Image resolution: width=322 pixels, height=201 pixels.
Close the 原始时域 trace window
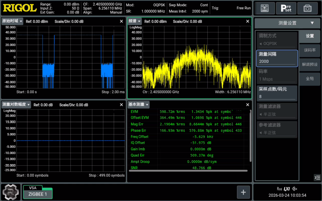121,21
